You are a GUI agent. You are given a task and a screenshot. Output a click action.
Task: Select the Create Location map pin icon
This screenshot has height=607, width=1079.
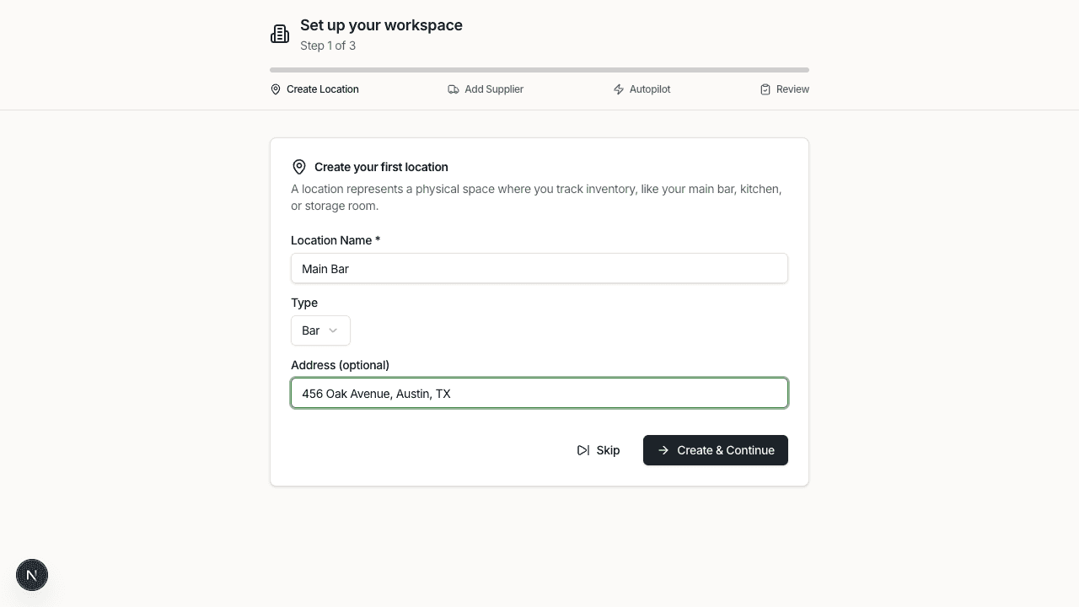[275, 89]
